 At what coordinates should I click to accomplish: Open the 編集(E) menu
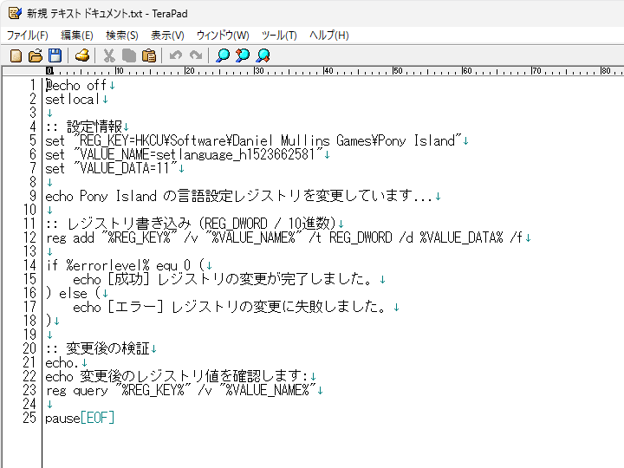(77, 36)
